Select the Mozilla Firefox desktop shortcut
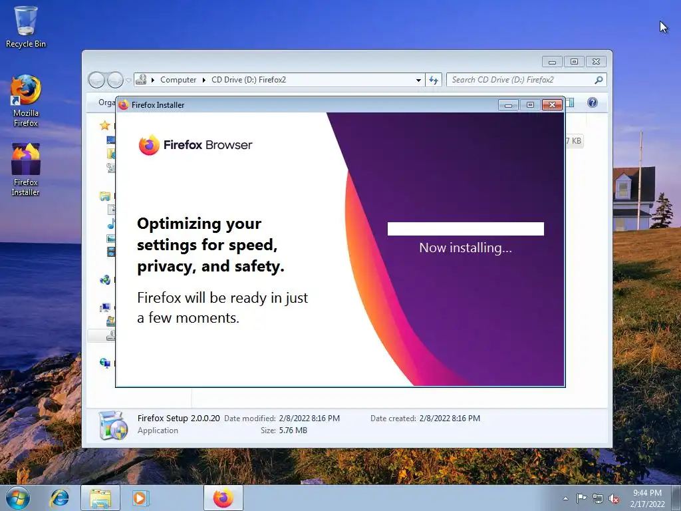Viewport: 681px width, 511px height. (26, 101)
